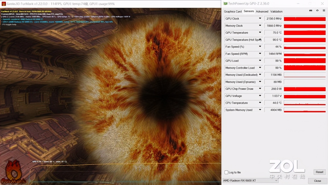Expand the GPU Load dropdown
Screen dimensions: 328x185
coord(260,61)
